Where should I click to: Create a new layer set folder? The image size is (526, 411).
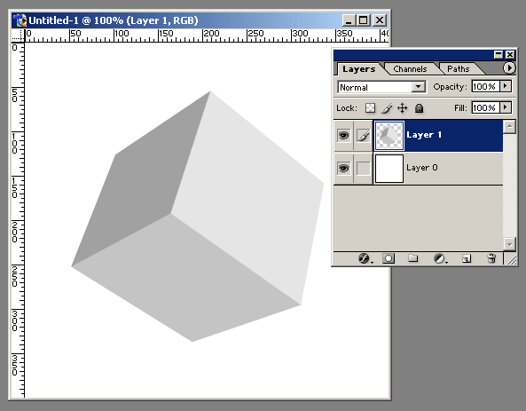pos(413,258)
